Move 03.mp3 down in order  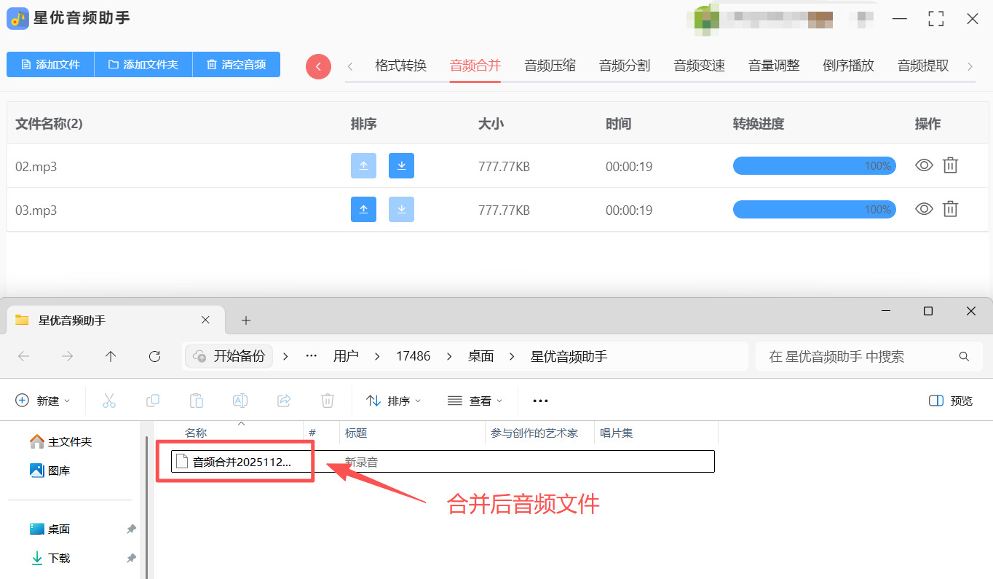coord(401,210)
